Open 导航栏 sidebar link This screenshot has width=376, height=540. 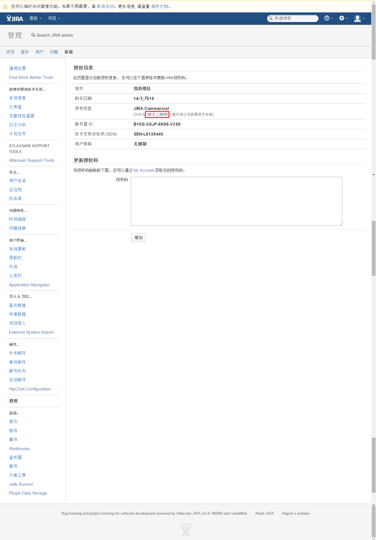pos(15,258)
